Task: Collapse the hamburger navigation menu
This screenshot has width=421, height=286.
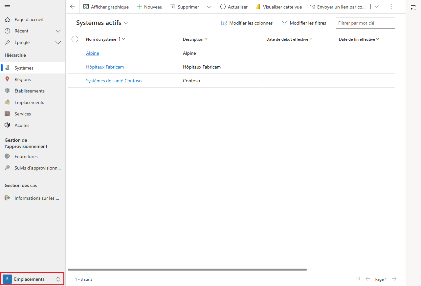Action: pos(7,7)
